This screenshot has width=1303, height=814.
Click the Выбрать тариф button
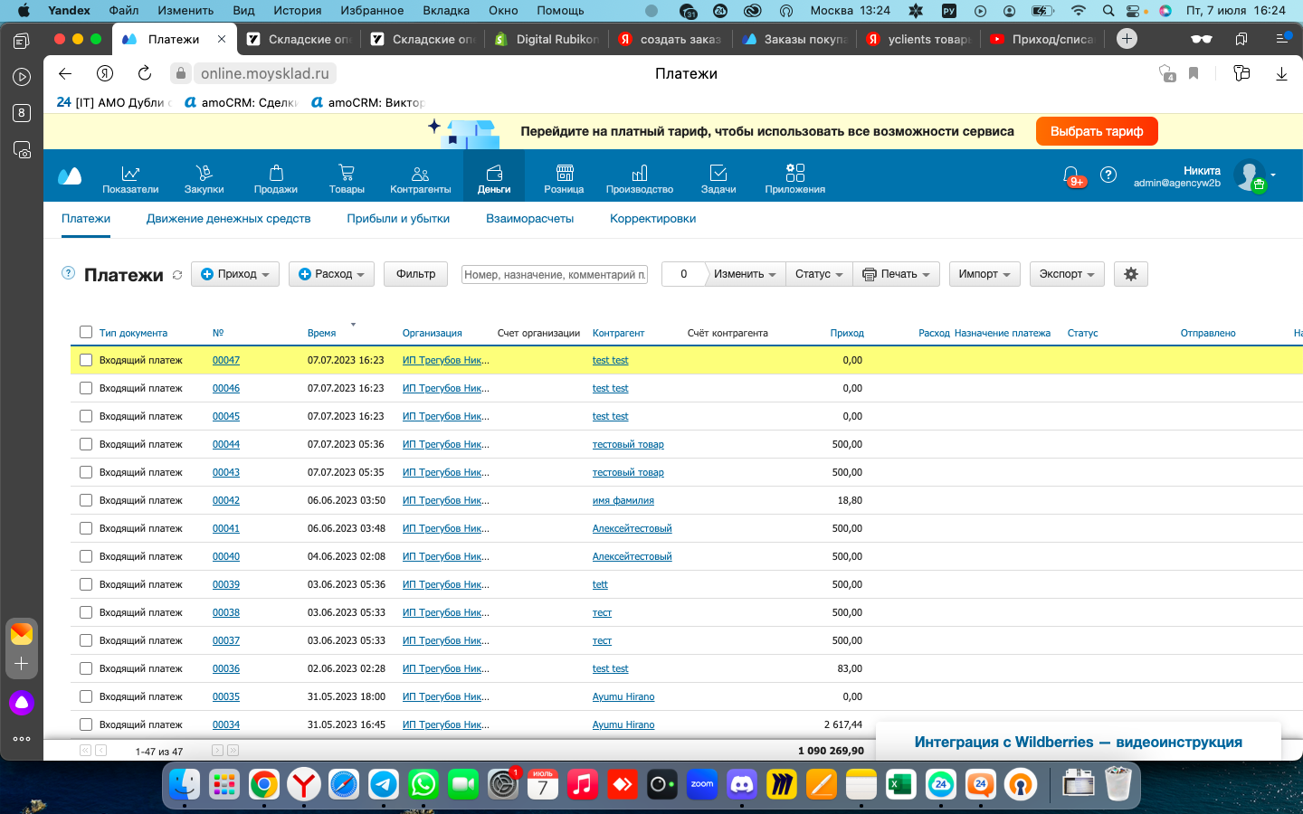(x=1097, y=131)
